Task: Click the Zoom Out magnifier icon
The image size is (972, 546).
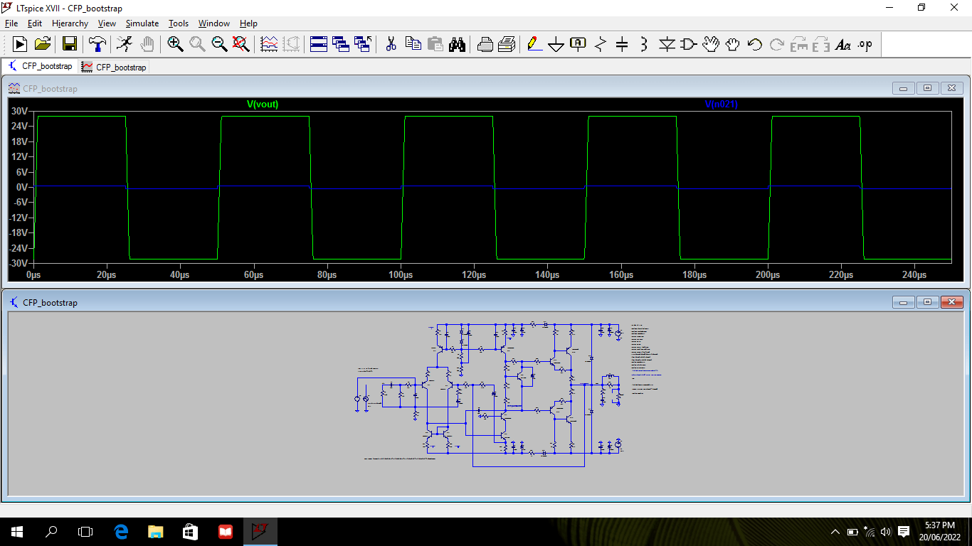Action: click(219, 44)
